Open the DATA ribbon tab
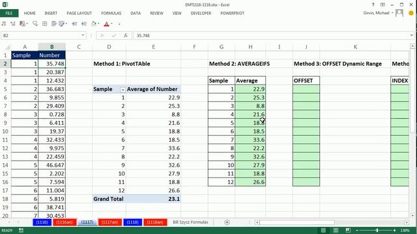417x234 pixels. [136, 13]
